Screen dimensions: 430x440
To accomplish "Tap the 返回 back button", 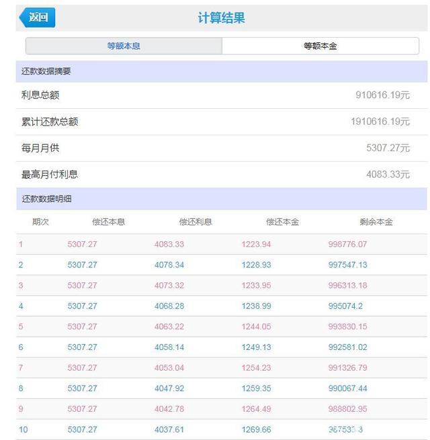I will pyautogui.click(x=37, y=17).
